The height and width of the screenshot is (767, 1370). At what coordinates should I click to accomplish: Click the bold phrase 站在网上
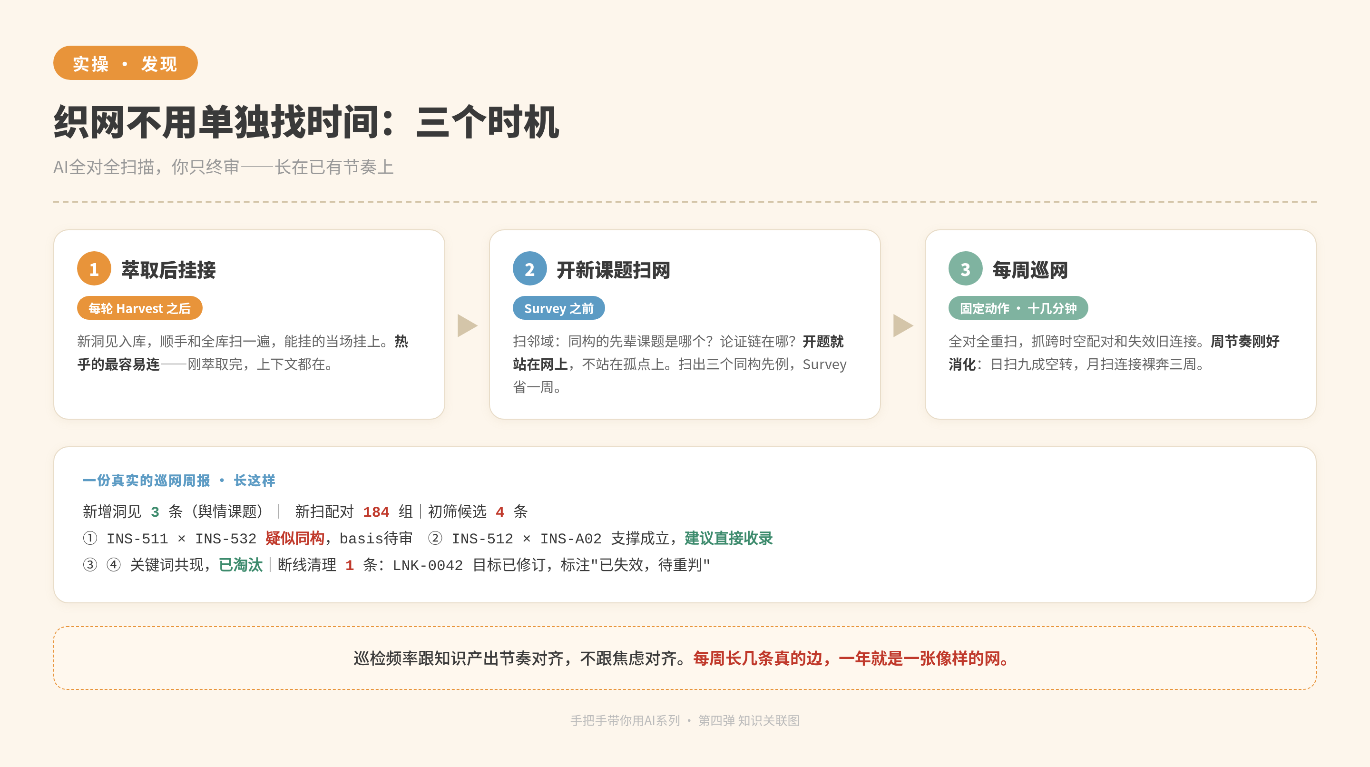540,364
